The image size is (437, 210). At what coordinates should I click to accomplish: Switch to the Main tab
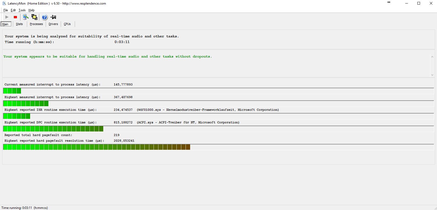tap(6, 24)
